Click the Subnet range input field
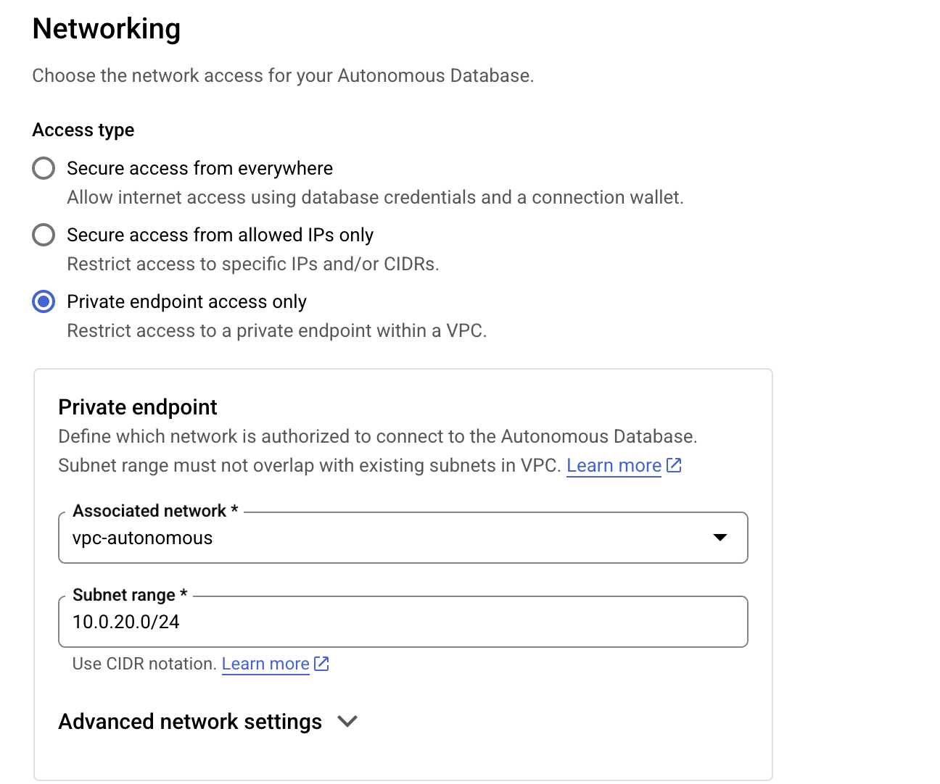Image resolution: width=940 pixels, height=784 pixels. pos(403,622)
